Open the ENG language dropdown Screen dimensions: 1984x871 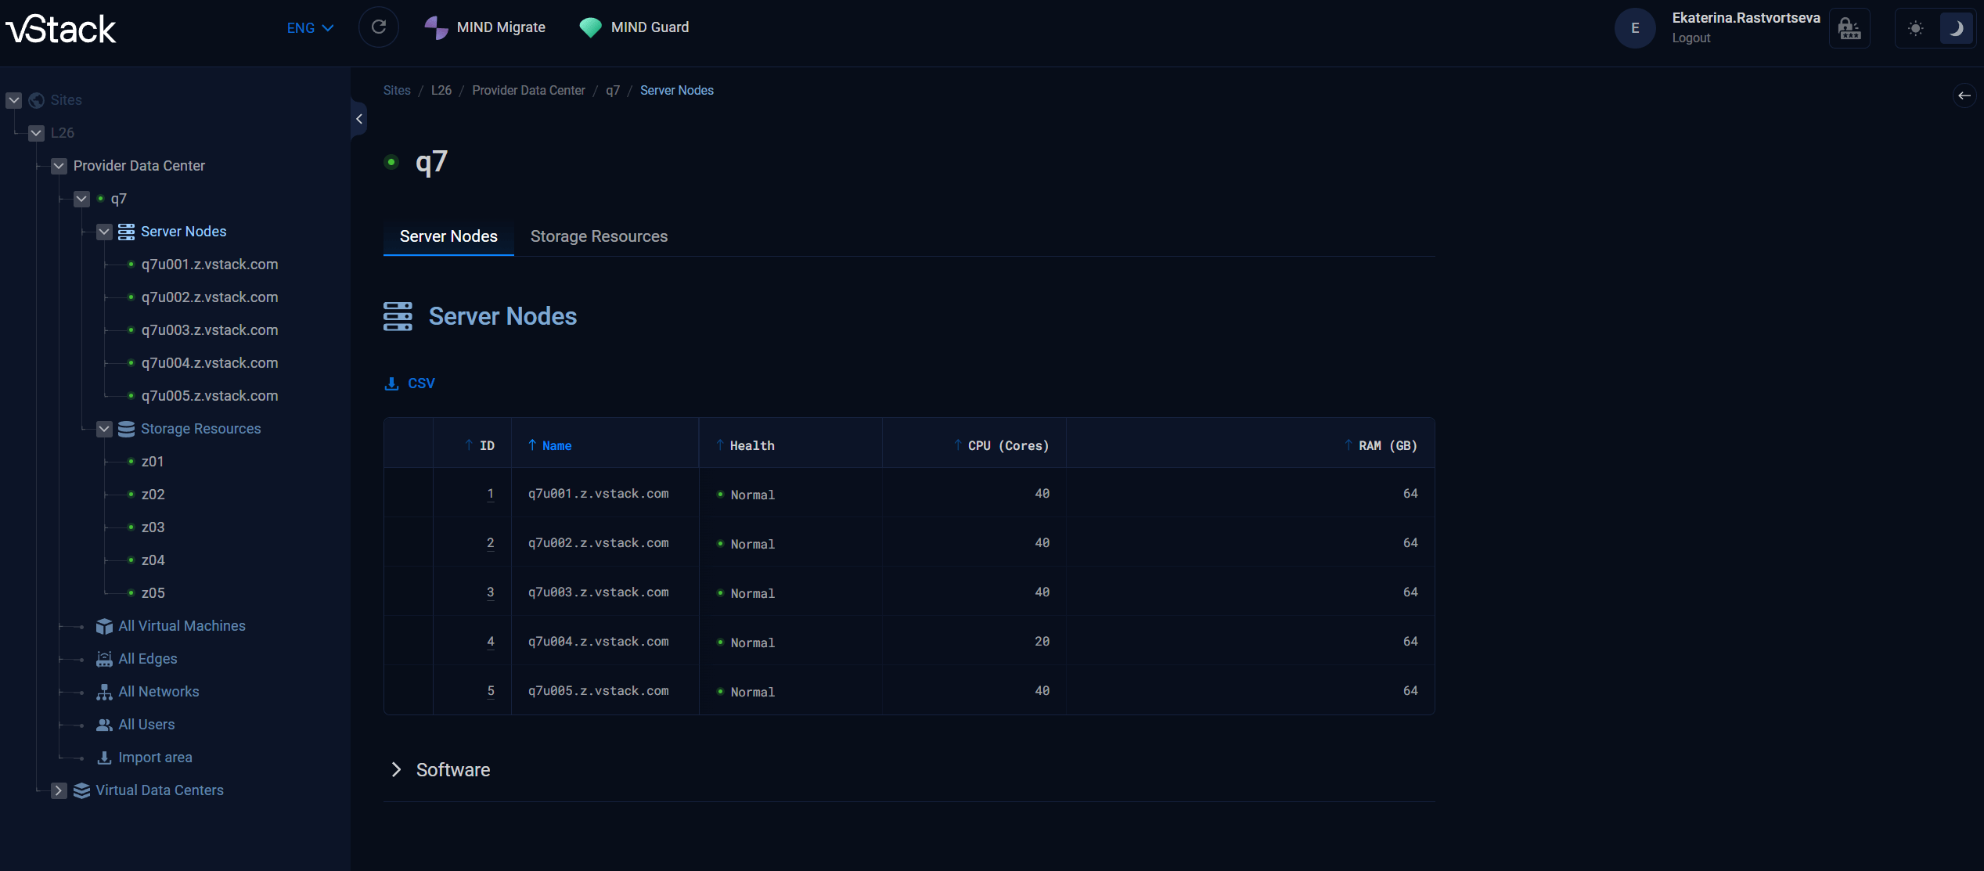pos(310,28)
